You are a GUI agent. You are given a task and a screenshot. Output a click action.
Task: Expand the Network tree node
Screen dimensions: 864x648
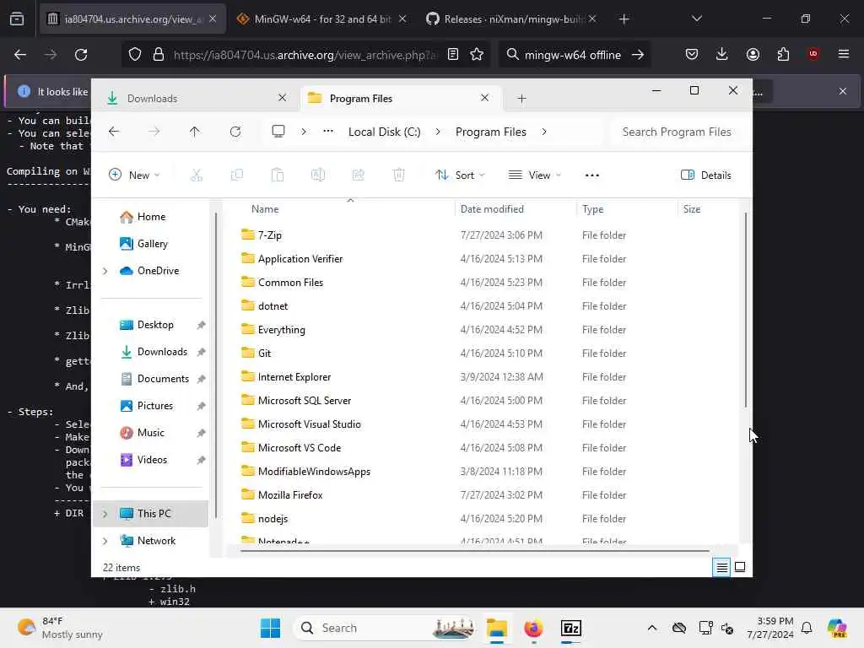pyautogui.click(x=105, y=541)
